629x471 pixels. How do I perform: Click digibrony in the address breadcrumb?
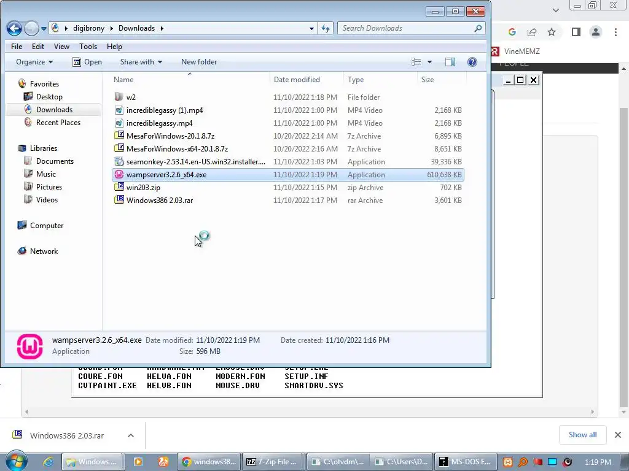point(88,28)
